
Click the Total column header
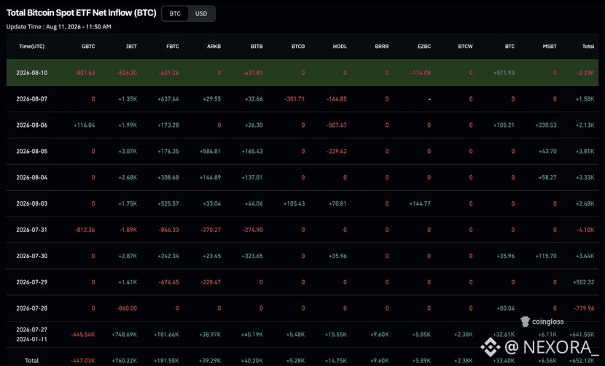pyautogui.click(x=588, y=47)
